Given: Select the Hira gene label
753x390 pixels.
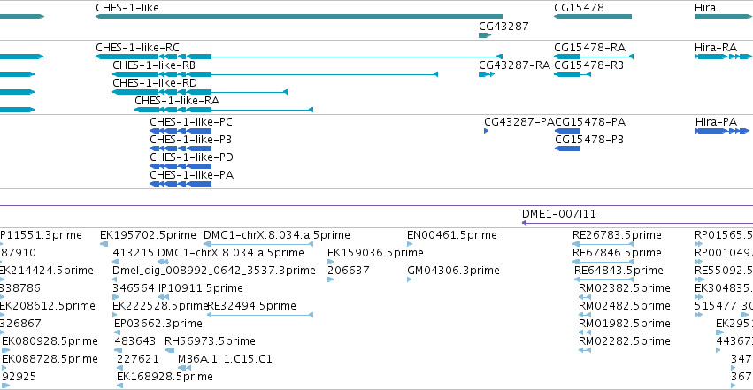Looking at the screenshot, I should pos(705,8).
